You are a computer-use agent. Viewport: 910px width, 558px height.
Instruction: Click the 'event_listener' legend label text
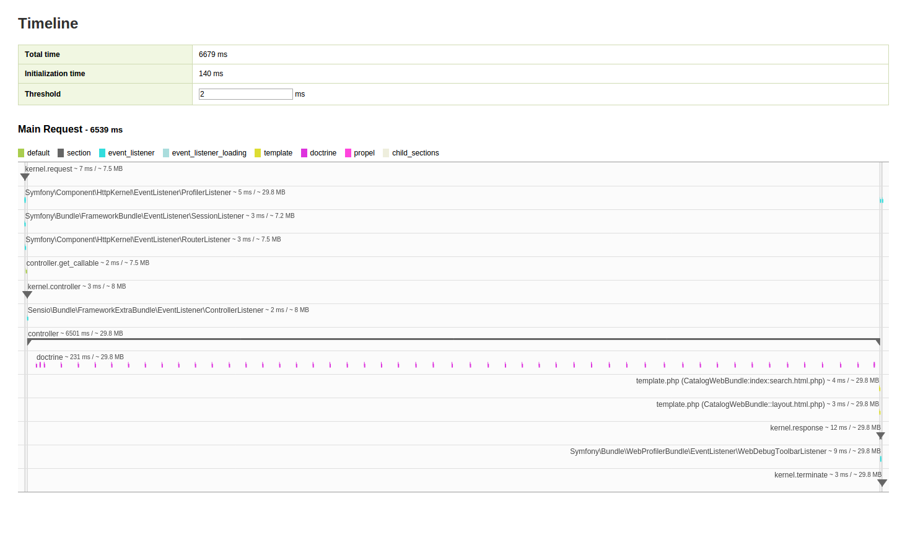131,153
